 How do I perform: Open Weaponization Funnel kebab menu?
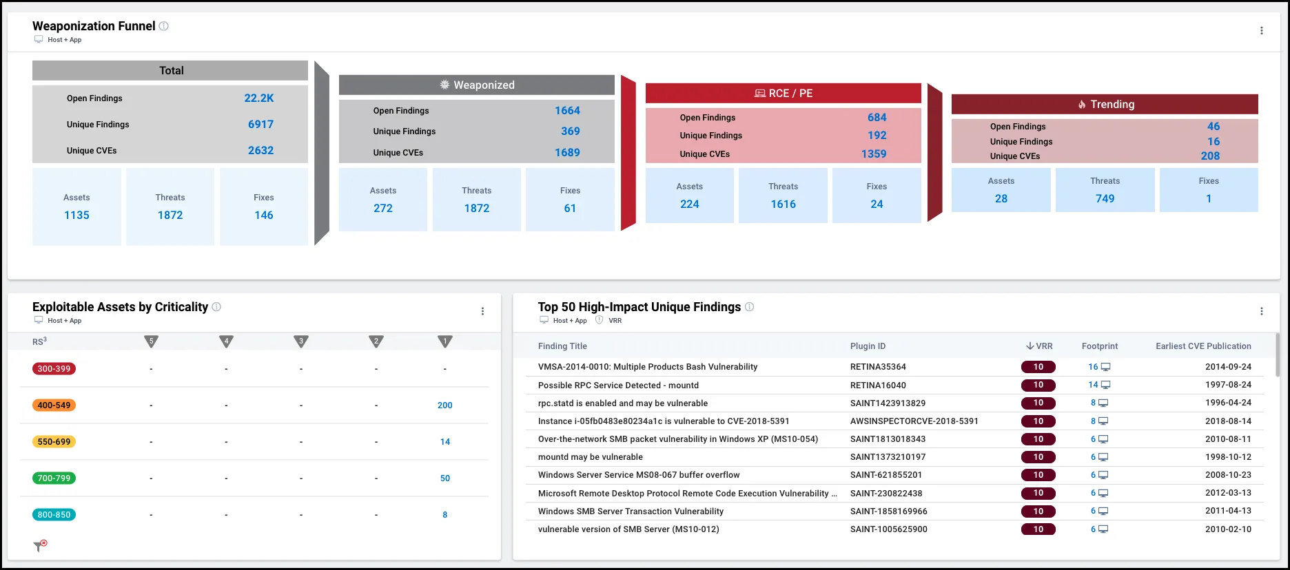coord(1262,31)
